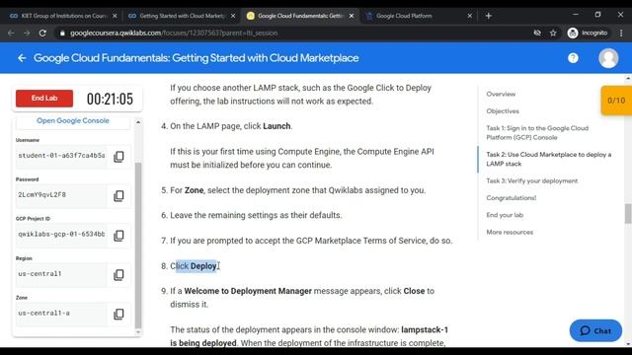Viewport: 632px width, 355px height.
Task: Close the Getting Started with Cloud Marketplace tab
Action: click(233, 16)
